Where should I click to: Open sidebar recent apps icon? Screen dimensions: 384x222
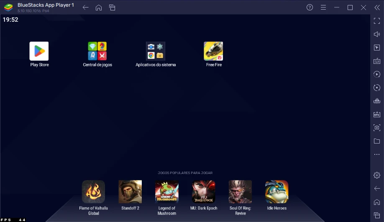click(x=377, y=215)
